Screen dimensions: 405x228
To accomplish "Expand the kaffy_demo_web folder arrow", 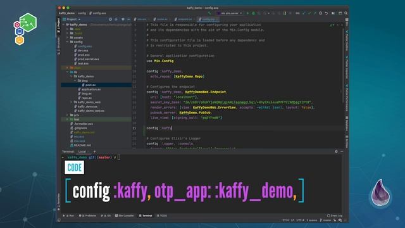I will (x=72, y=103).
